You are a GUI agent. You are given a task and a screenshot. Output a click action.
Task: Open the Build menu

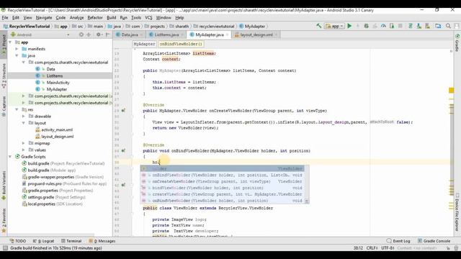pos(111,17)
